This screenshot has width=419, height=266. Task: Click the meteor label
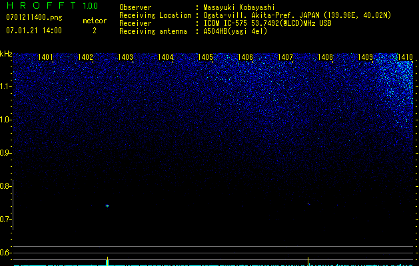[x=95, y=21]
